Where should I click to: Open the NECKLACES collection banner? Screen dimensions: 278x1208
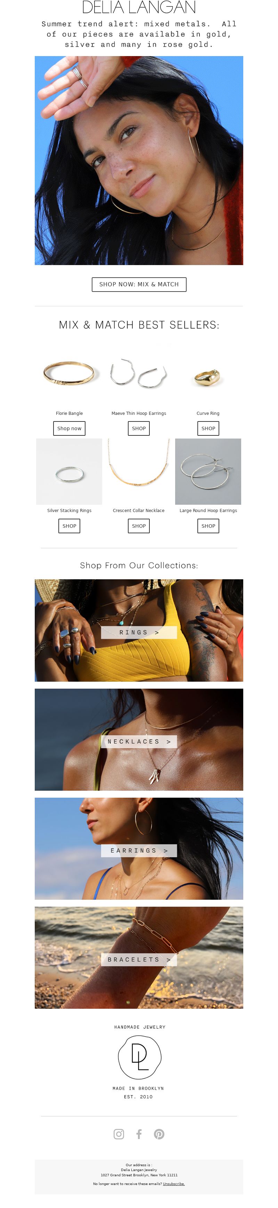[139, 739]
